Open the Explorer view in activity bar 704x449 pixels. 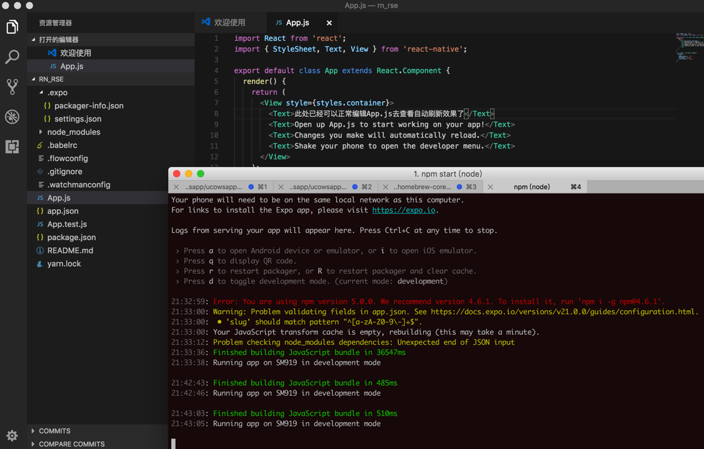[13, 27]
